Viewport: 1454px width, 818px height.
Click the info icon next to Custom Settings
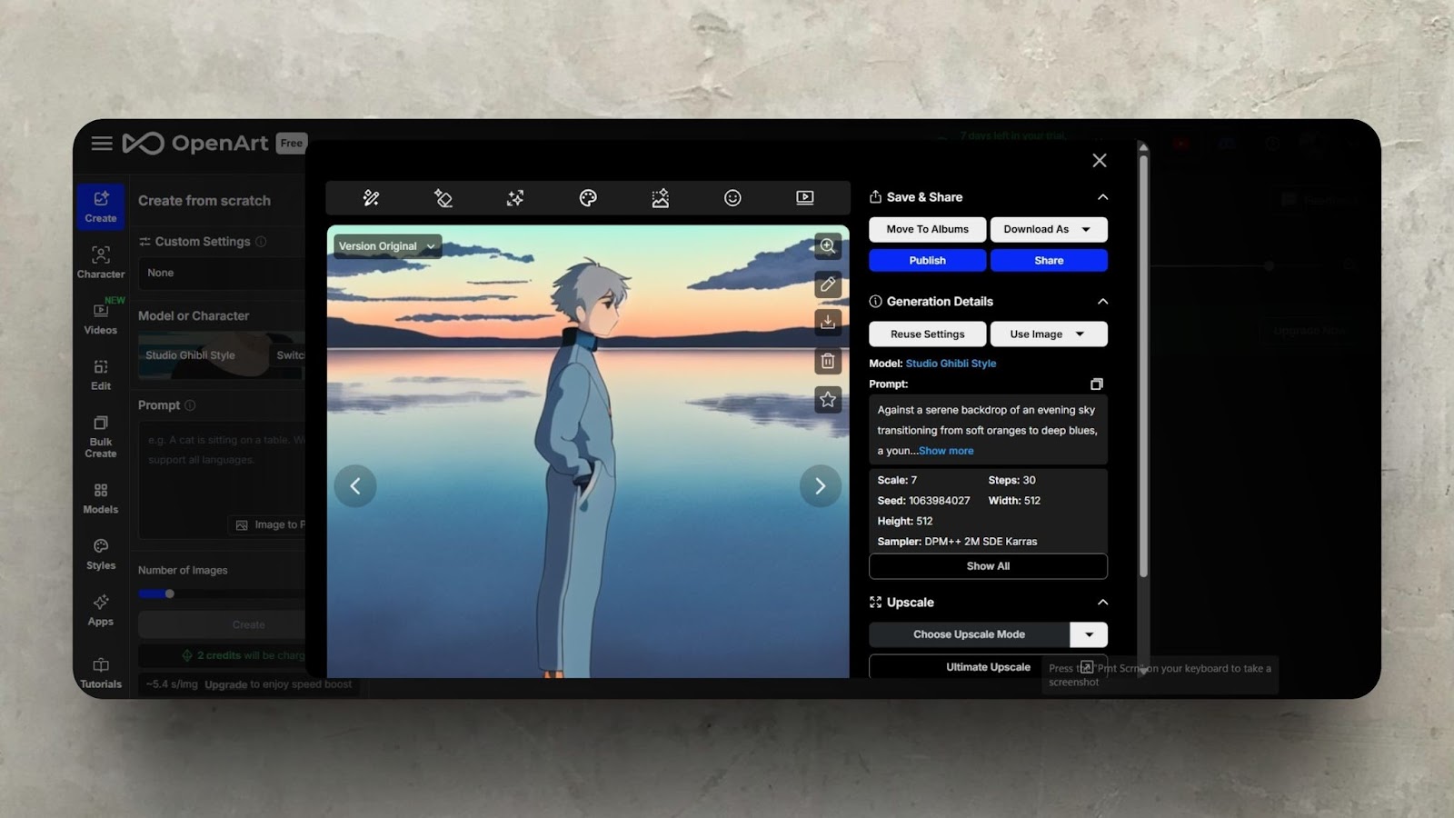coord(261,242)
